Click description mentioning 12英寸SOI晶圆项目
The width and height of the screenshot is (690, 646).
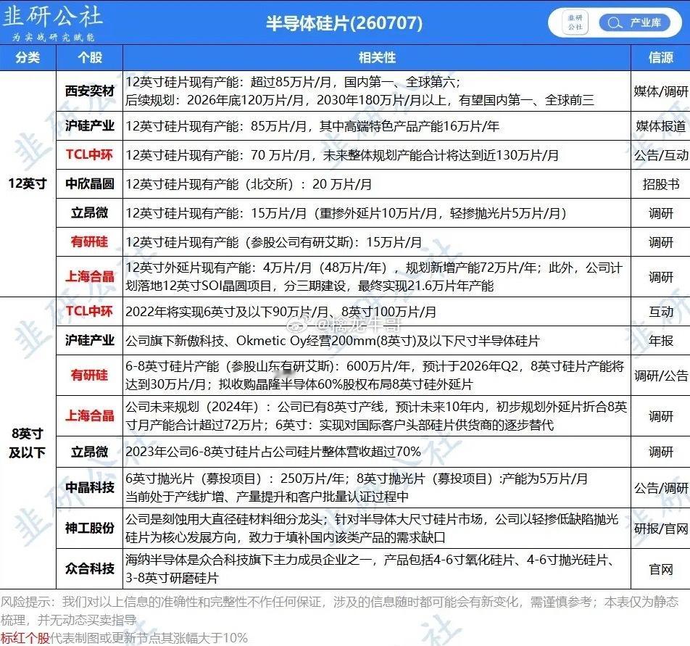(x=374, y=276)
